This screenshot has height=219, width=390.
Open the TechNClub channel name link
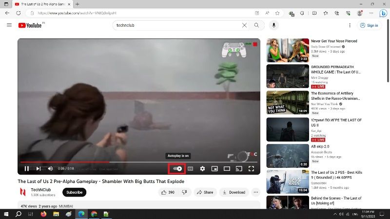[x=41, y=190]
